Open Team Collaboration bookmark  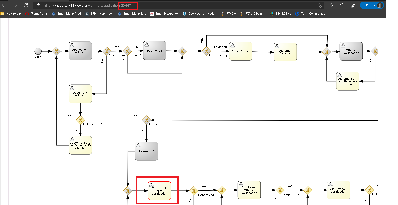(311, 14)
